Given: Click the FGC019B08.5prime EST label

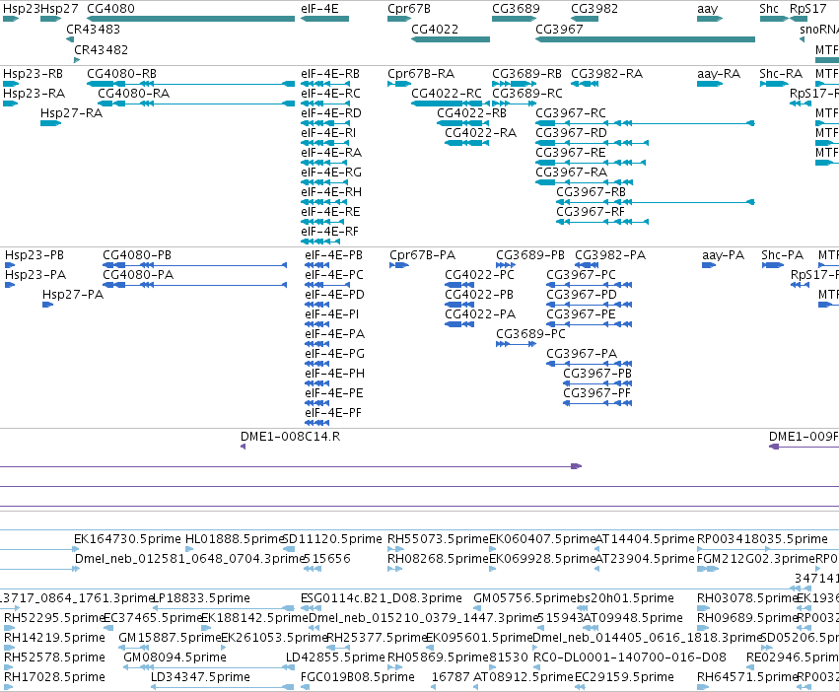Looking at the screenshot, I should [x=358, y=676].
